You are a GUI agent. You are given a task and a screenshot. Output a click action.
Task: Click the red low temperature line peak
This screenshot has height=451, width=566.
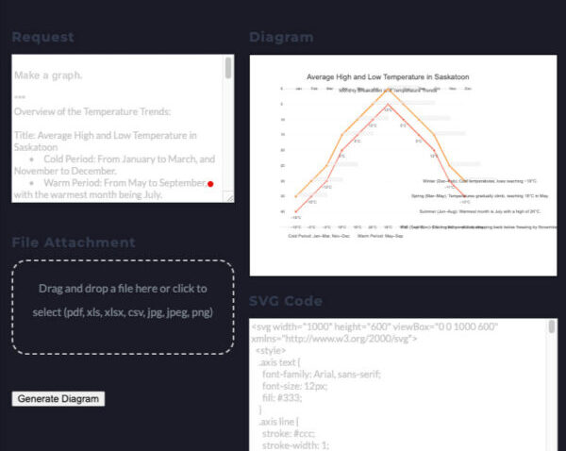(x=388, y=105)
